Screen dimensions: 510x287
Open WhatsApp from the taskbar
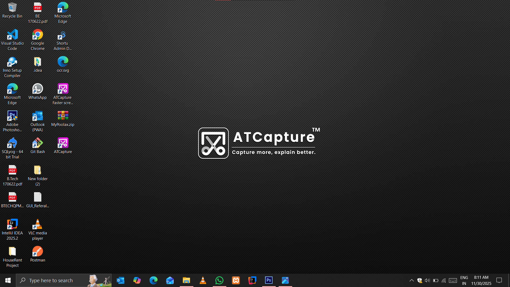219,280
